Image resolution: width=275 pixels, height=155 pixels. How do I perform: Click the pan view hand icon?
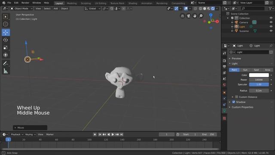click(195, 16)
